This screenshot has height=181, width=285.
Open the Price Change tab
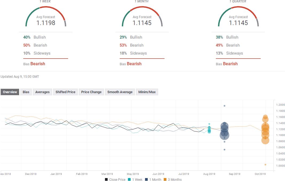[91, 92]
